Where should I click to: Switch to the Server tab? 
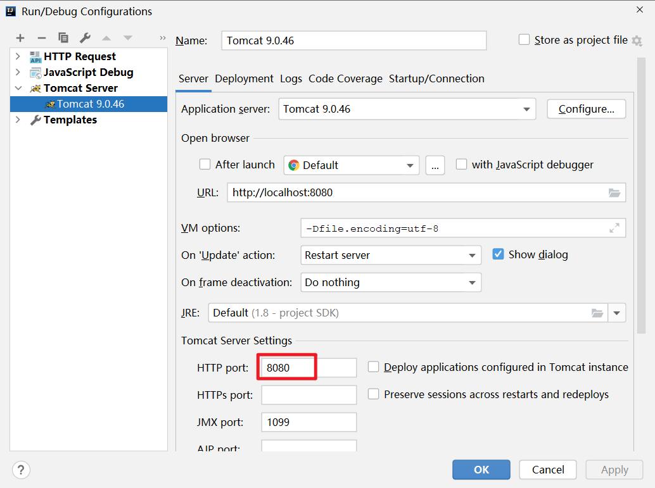click(193, 79)
